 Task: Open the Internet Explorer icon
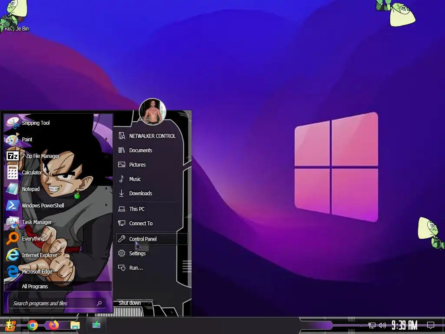(13, 255)
